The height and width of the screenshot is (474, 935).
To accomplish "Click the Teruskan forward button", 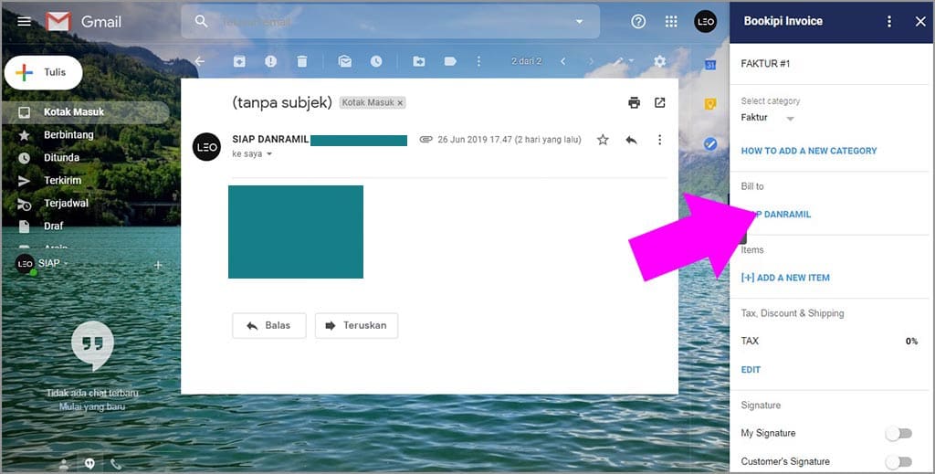I will [357, 325].
